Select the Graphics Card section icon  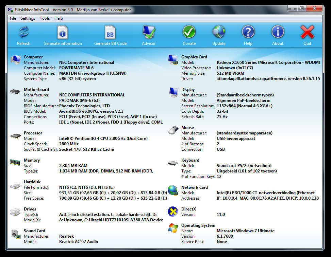(x=173, y=60)
